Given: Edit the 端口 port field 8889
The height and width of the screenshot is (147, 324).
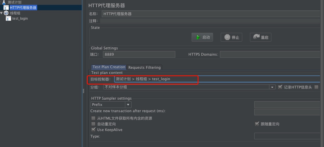Looking at the screenshot, I should coord(139,55).
